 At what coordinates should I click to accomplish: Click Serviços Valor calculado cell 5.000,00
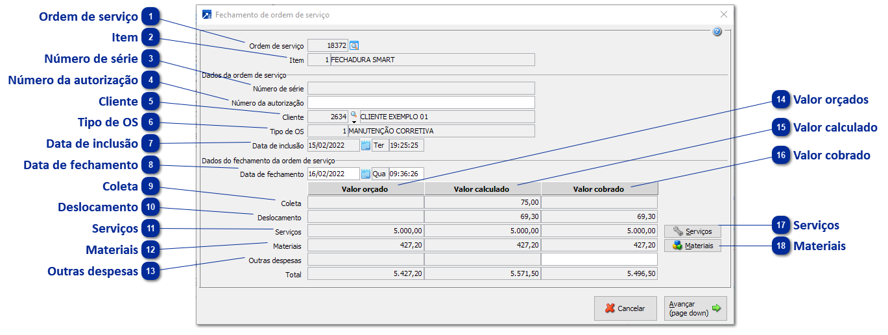click(x=483, y=231)
